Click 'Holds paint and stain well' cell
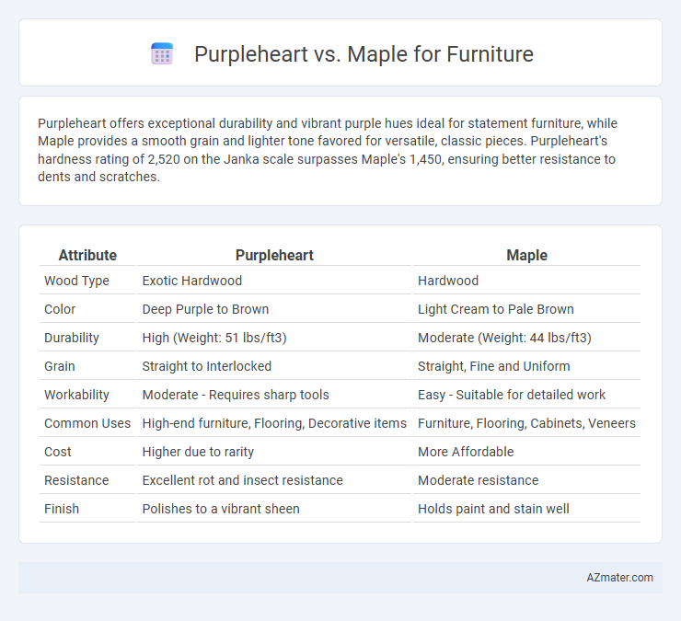 (x=493, y=509)
